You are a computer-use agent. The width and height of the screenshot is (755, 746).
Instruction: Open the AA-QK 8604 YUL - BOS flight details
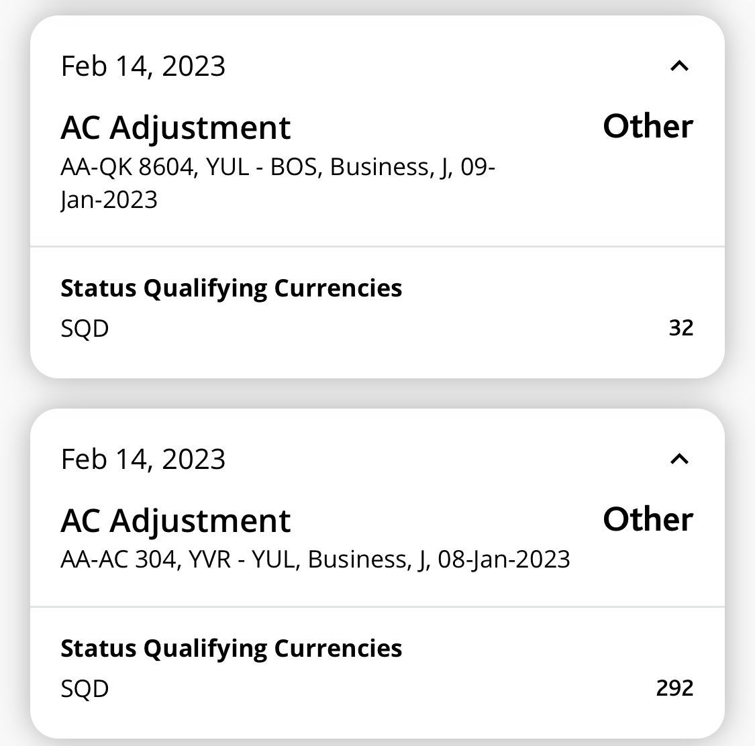click(x=278, y=167)
